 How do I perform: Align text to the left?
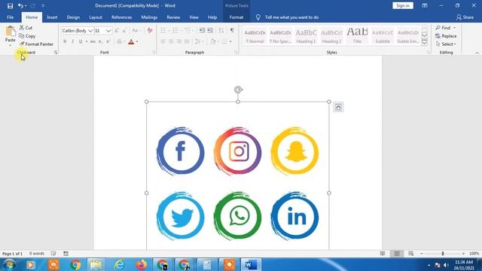click(x=163, y=41)
